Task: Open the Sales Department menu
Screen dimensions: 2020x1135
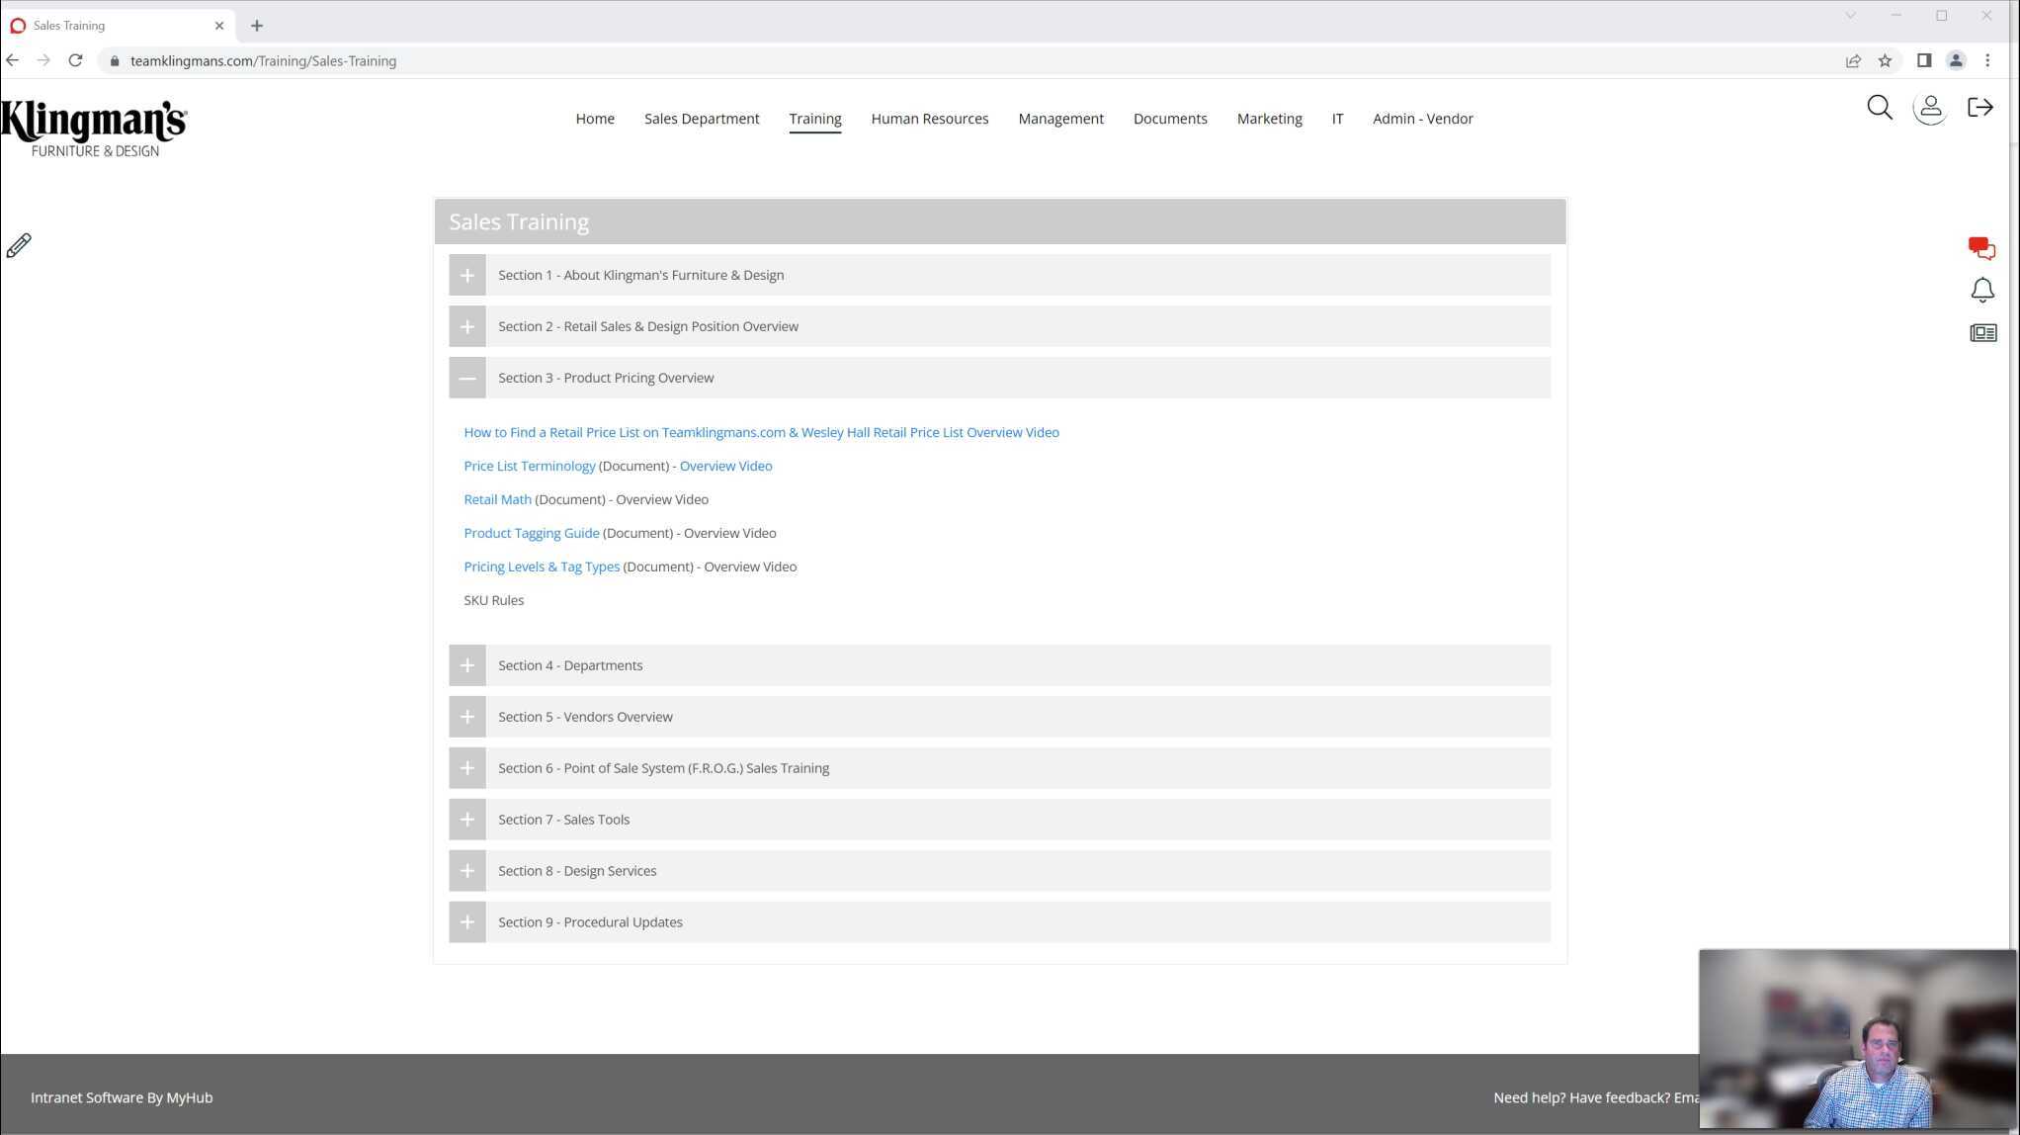Action: (702, 119)
